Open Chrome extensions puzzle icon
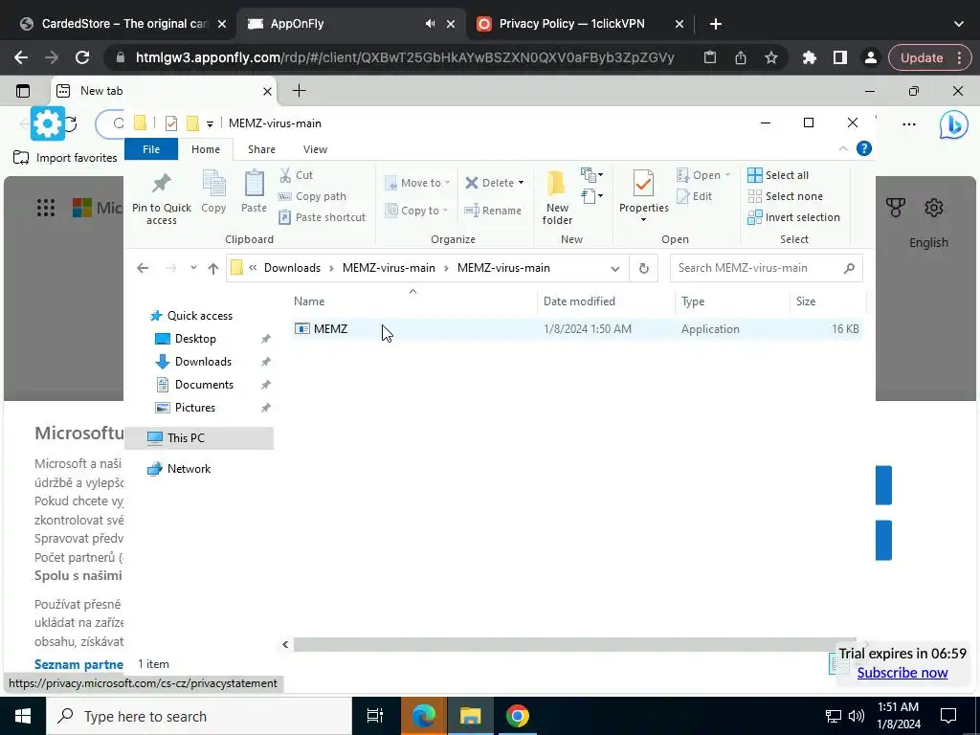Viewport: 980px width, 735px height. point(810,57)
